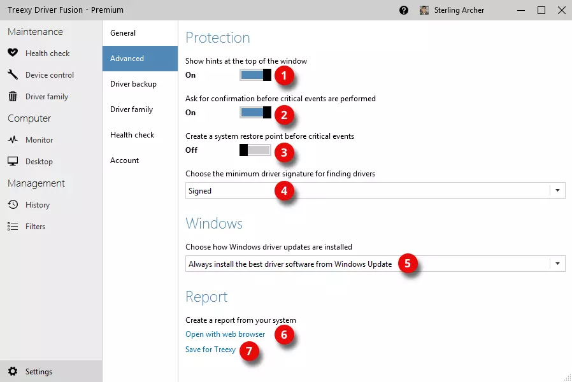The height and width of the screenshot is (382, 572).
Task: Click the Report section heading
Action: tap(206, 297)
